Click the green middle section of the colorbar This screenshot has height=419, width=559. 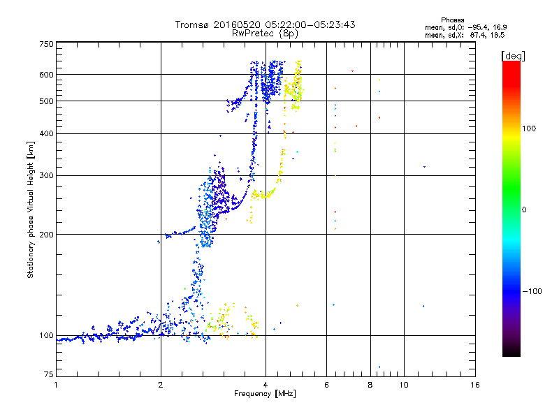point(511,189)
